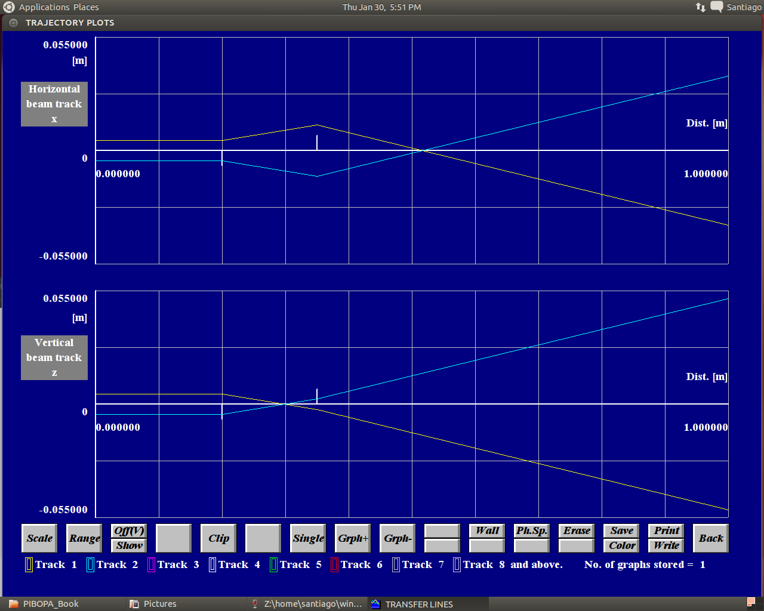Click the No. of graphs stored text
This screenshot has width=764, height=611.
point(645,564)
